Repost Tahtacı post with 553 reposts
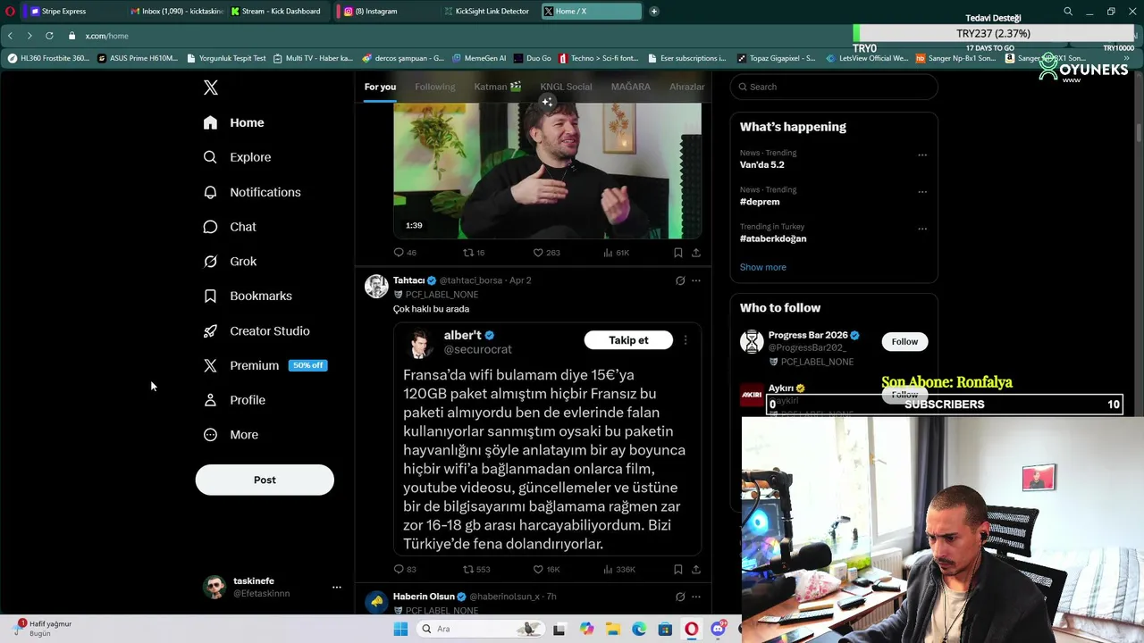The height and width of the screenshot is (643, 1144). click(x=476, y=569)
